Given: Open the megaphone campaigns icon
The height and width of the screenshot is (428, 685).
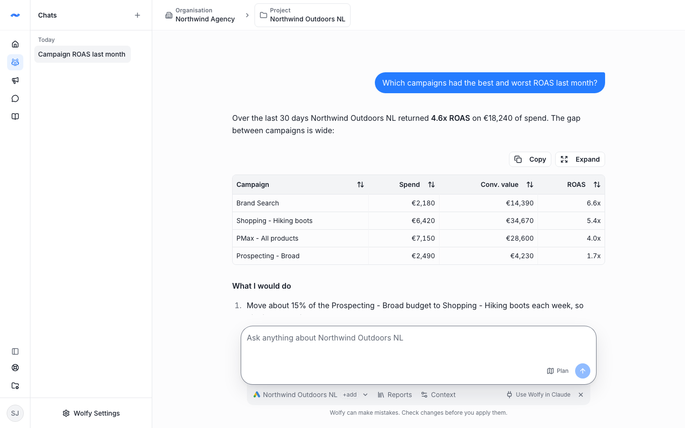Looking at the screenshot, I should [15, 80].
